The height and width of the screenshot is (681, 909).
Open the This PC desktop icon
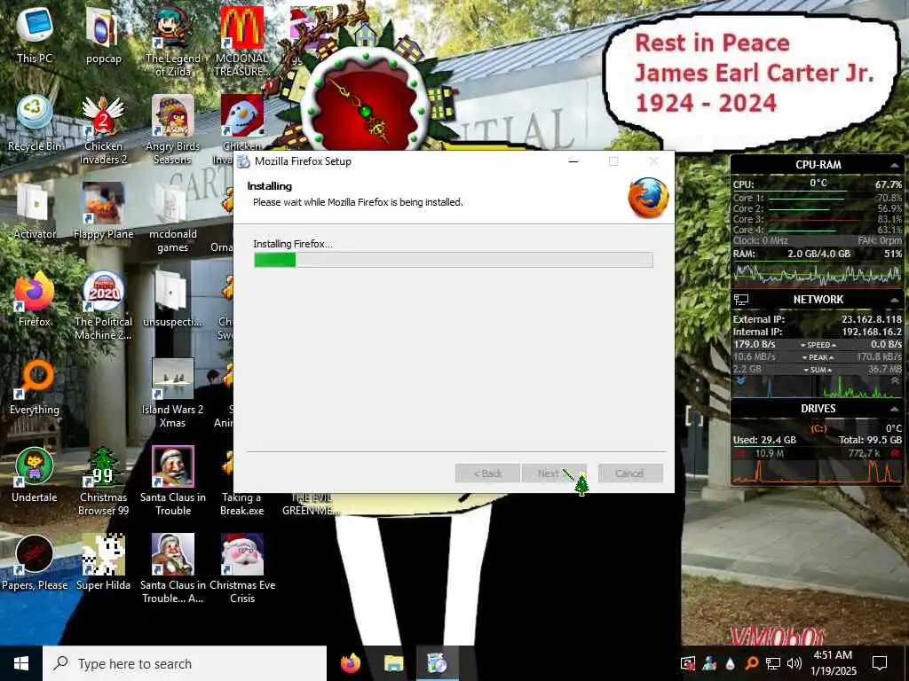tap(35, 35)
